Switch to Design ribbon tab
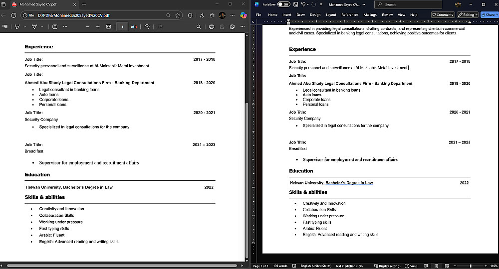499x269 pixels. click(315, 14)
